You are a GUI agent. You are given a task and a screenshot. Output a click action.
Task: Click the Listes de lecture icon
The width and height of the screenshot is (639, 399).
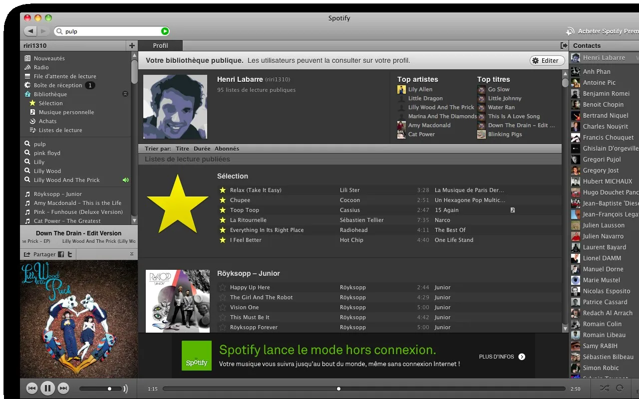pos(33,130)
